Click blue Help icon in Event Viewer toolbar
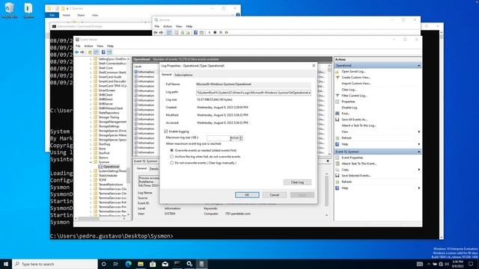The height and width of the screenshot is (269, 479). 103,52
